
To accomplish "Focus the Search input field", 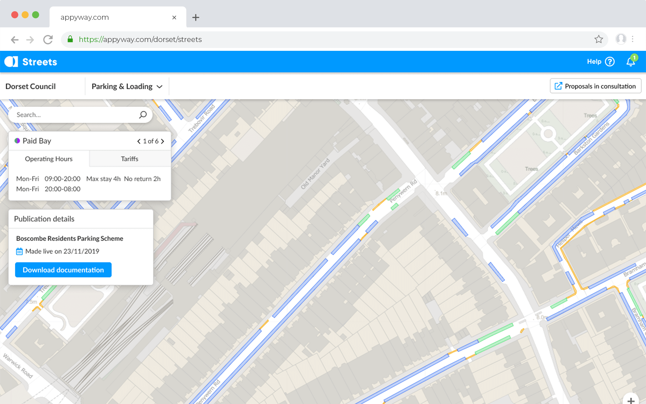I will coord(73,115).
